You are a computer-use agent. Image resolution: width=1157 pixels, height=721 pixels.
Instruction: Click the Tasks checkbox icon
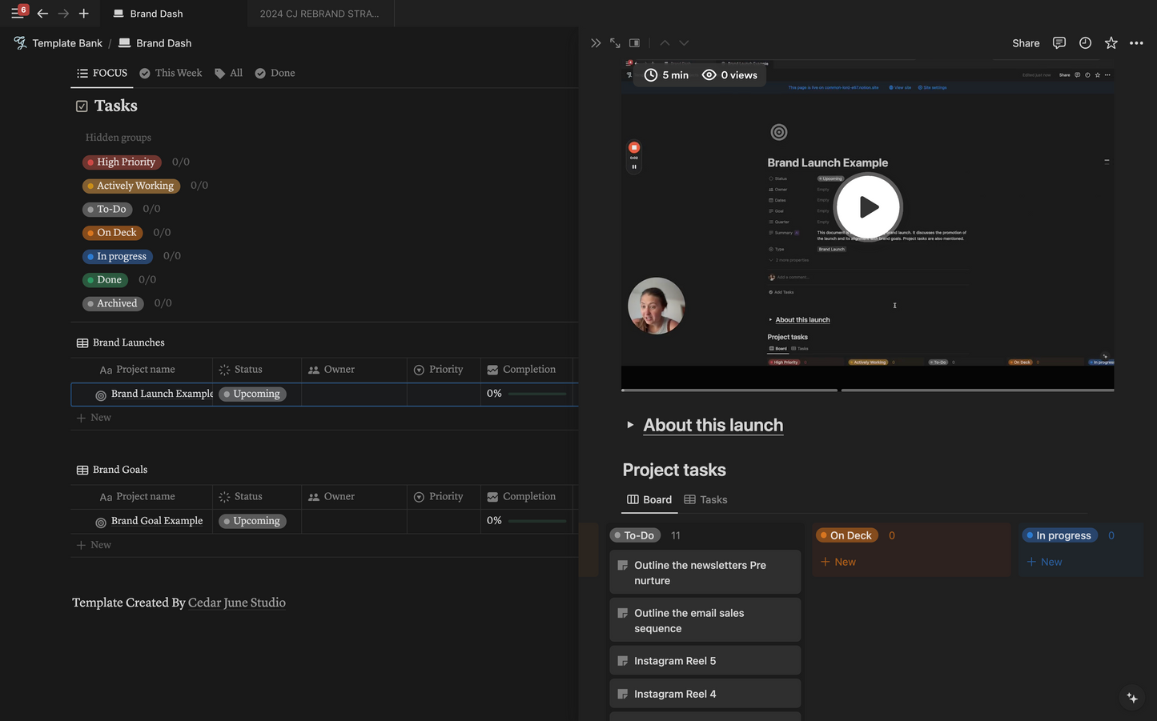point(82,106)
